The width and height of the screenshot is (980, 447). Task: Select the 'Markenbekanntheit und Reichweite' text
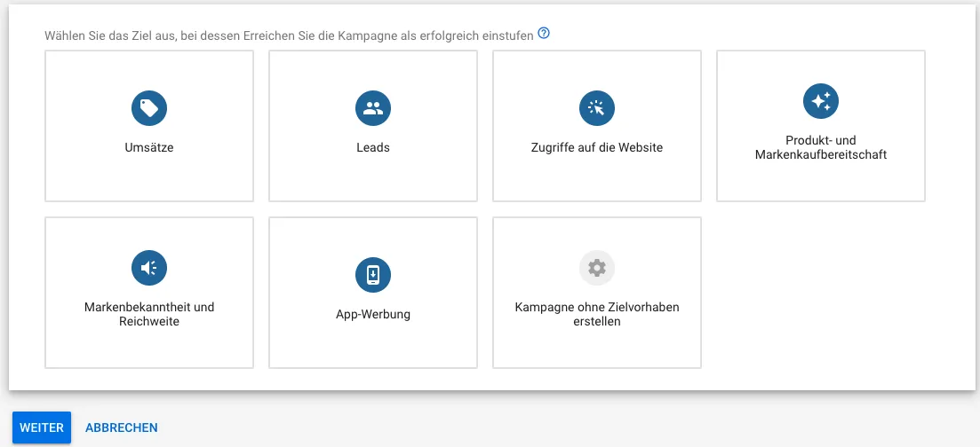click(x=149, y=315)
